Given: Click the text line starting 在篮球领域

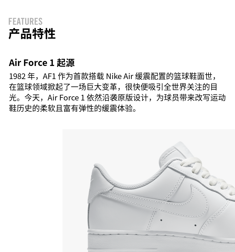Looking at the screenshot, I should (x=113, y=87).
